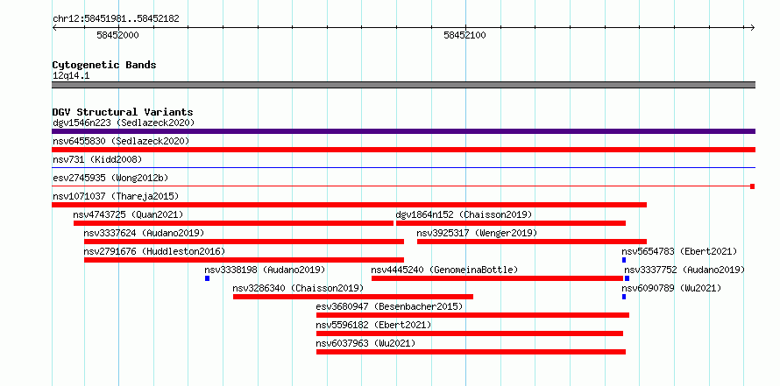Viewport: 780px width, 386px height.
Task: Open the nsv6037963 (Wu2021) label
Action: pyautogui.click(x=365, y=343)
